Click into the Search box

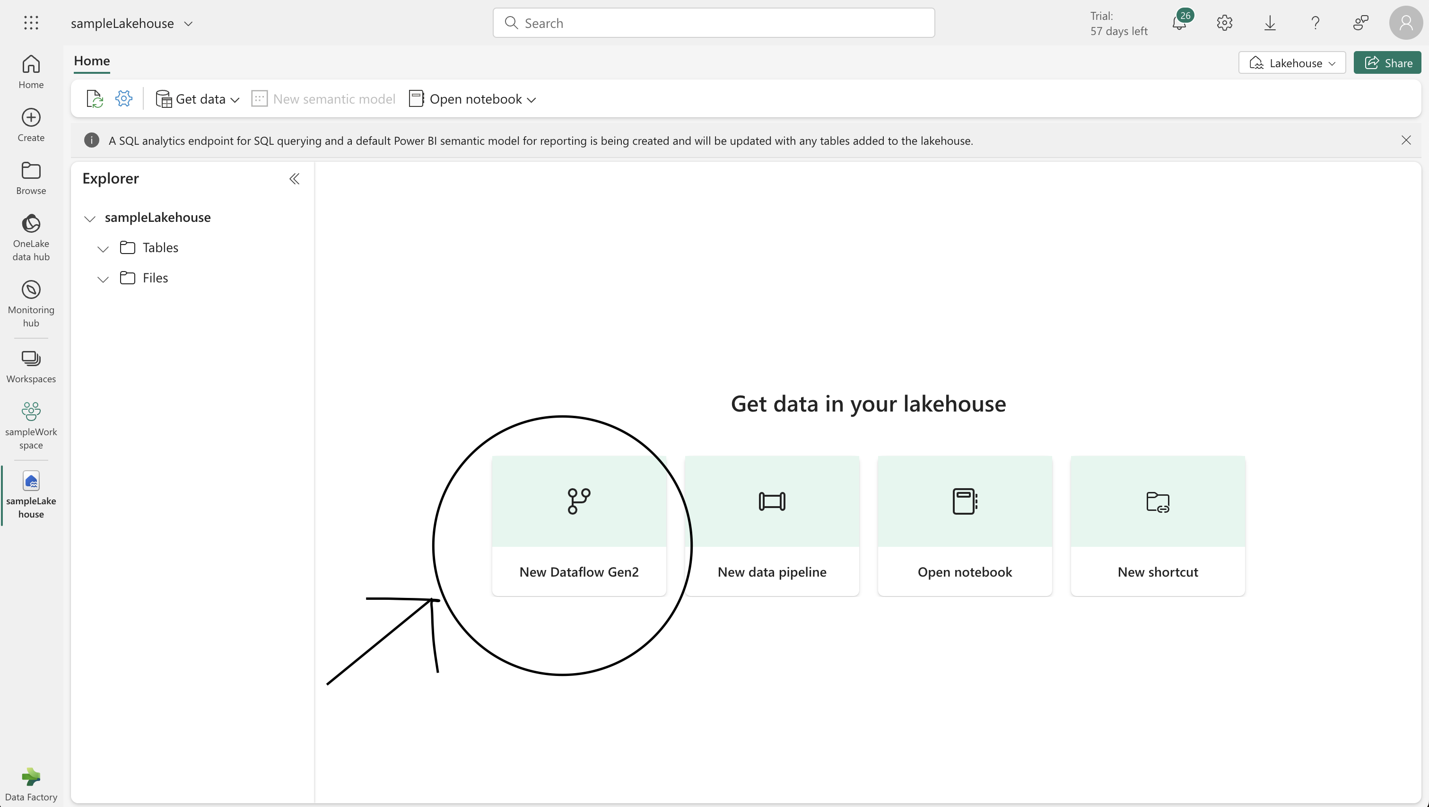(x=714, y=23)
